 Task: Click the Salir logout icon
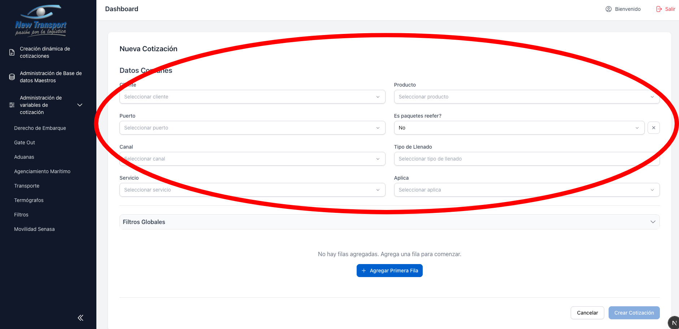click(659, 9)
